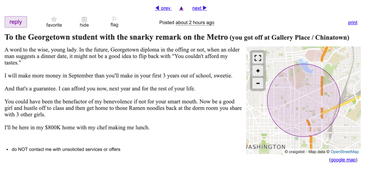368x170 pixels.
Task: Click the flag text label
Action: click(114, 25)
